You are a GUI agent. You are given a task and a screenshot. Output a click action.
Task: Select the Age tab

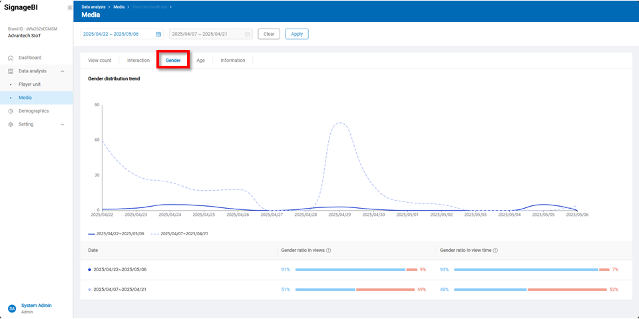[x=200, y=60]
